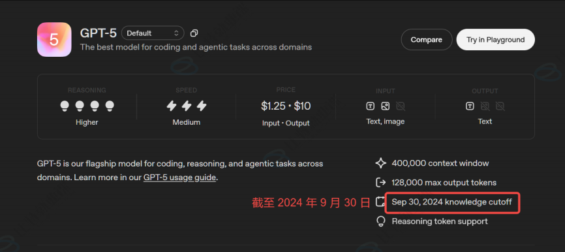Click the GPT-5 model logo icon
Screen dimensions: 565x252
(54, 40)
